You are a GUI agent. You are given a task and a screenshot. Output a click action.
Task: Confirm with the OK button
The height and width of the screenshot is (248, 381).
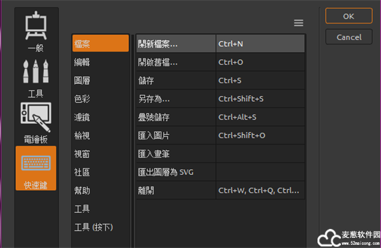[x=349, y=16]
